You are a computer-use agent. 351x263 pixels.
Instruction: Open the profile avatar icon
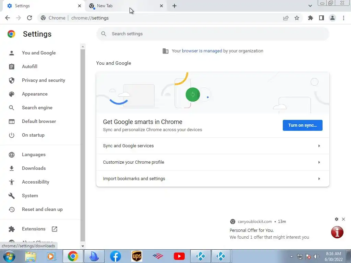click(x=332, y=18)
